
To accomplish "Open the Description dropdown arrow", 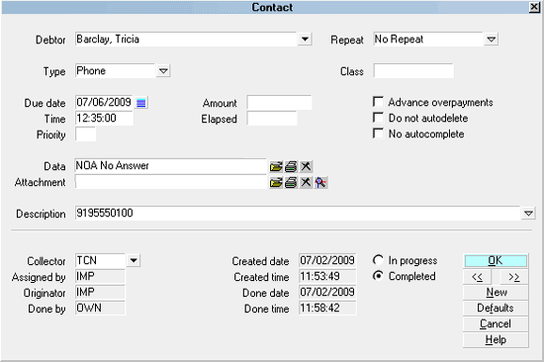I will click(528, 213).
